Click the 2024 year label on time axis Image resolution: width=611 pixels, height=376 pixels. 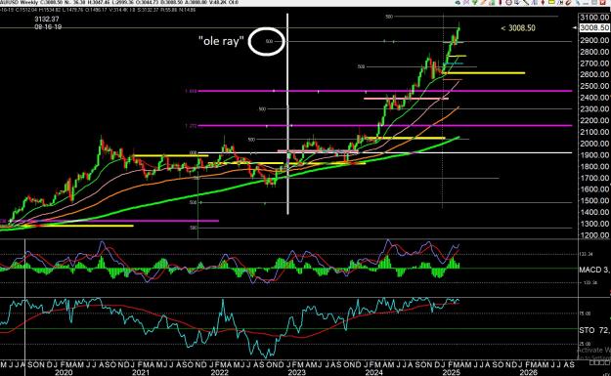[x=373, y=372]
